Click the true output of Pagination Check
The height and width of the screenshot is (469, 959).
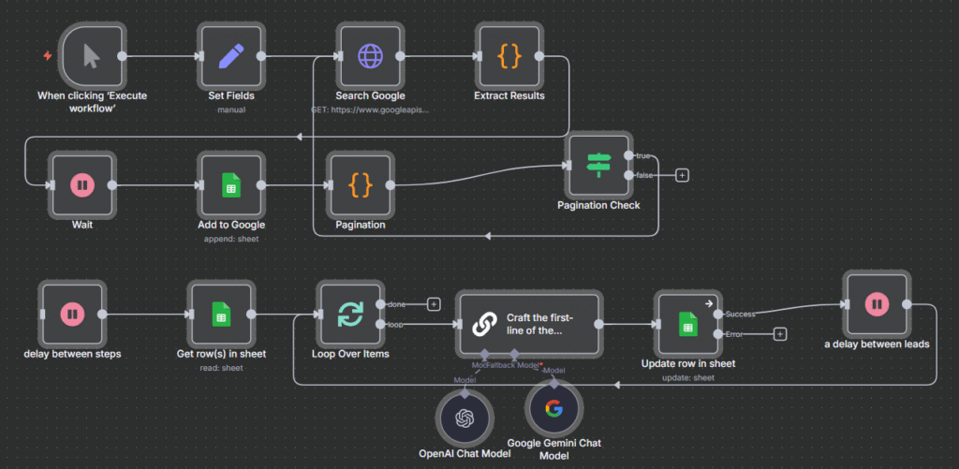click(627, 155)
